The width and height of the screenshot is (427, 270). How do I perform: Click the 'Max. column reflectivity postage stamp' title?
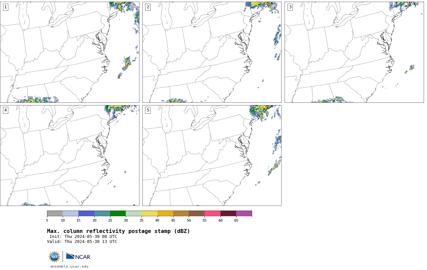[x=118, y=231]
